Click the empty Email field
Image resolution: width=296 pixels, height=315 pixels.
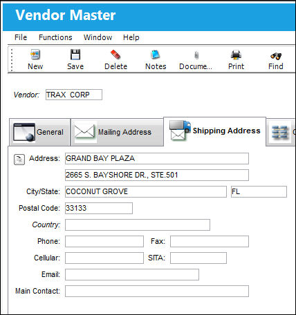point(132,274)
